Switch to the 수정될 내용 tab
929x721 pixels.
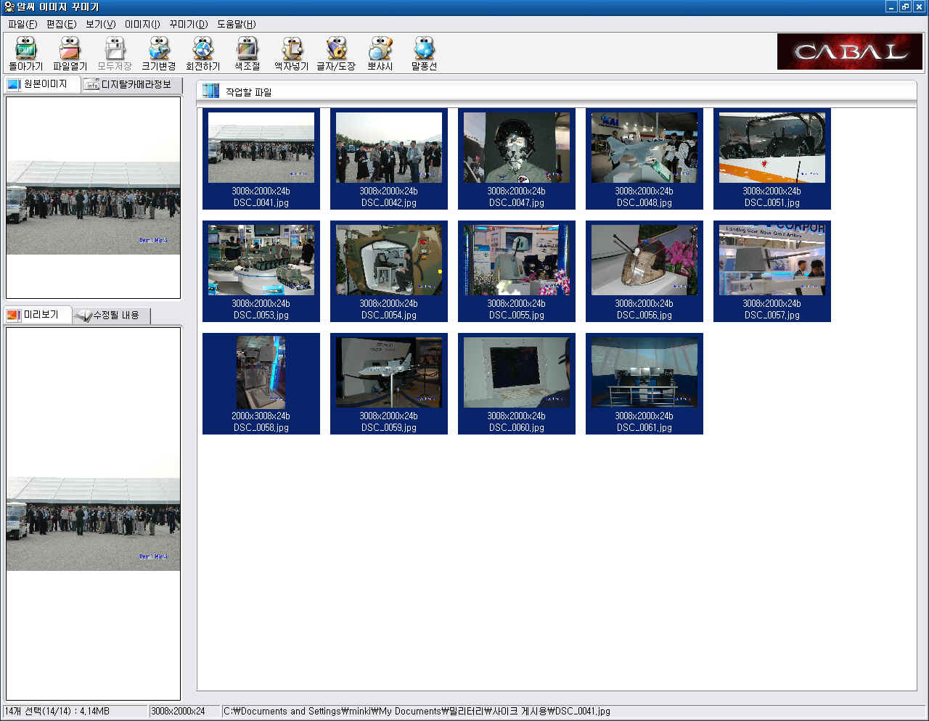(x=112, y=316)
